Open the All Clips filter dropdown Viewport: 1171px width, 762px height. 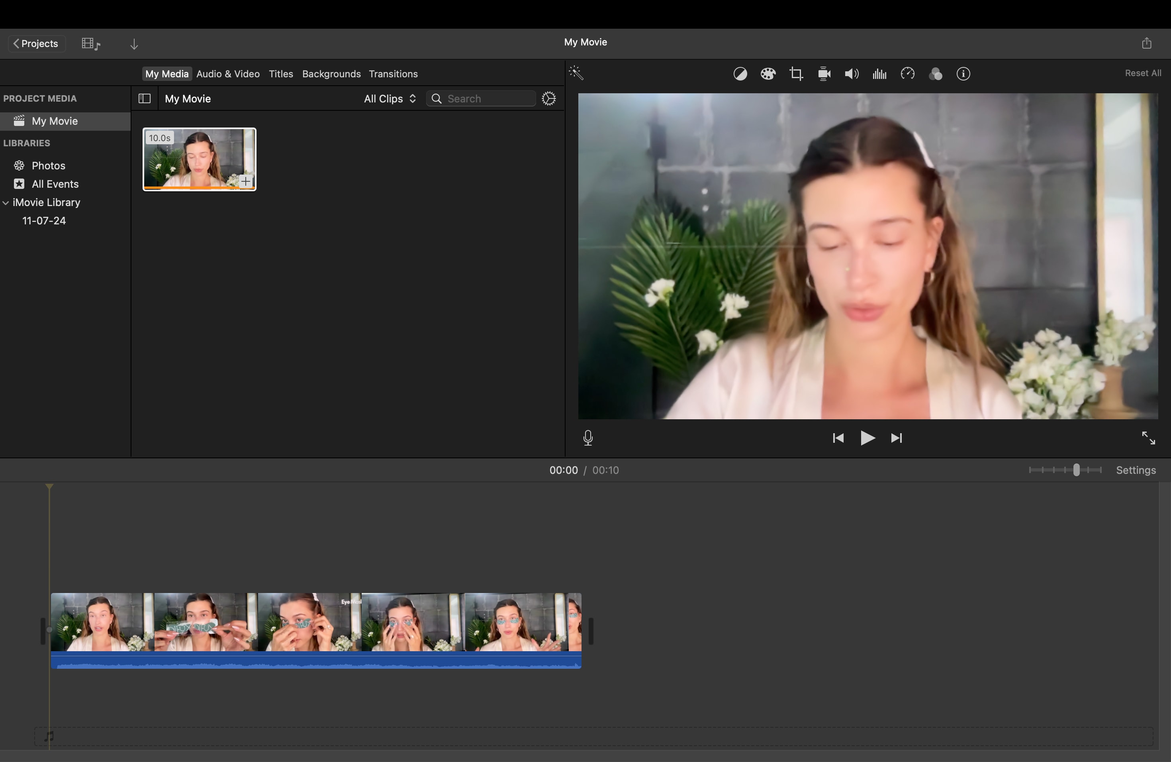click(x=390, y=98)
